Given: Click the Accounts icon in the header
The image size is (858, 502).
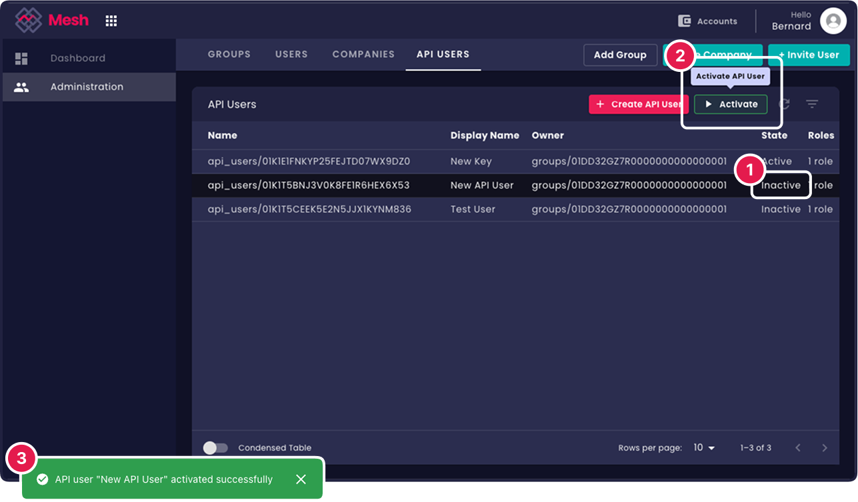Looking at the screenshot, I should (x=684, y=21).
